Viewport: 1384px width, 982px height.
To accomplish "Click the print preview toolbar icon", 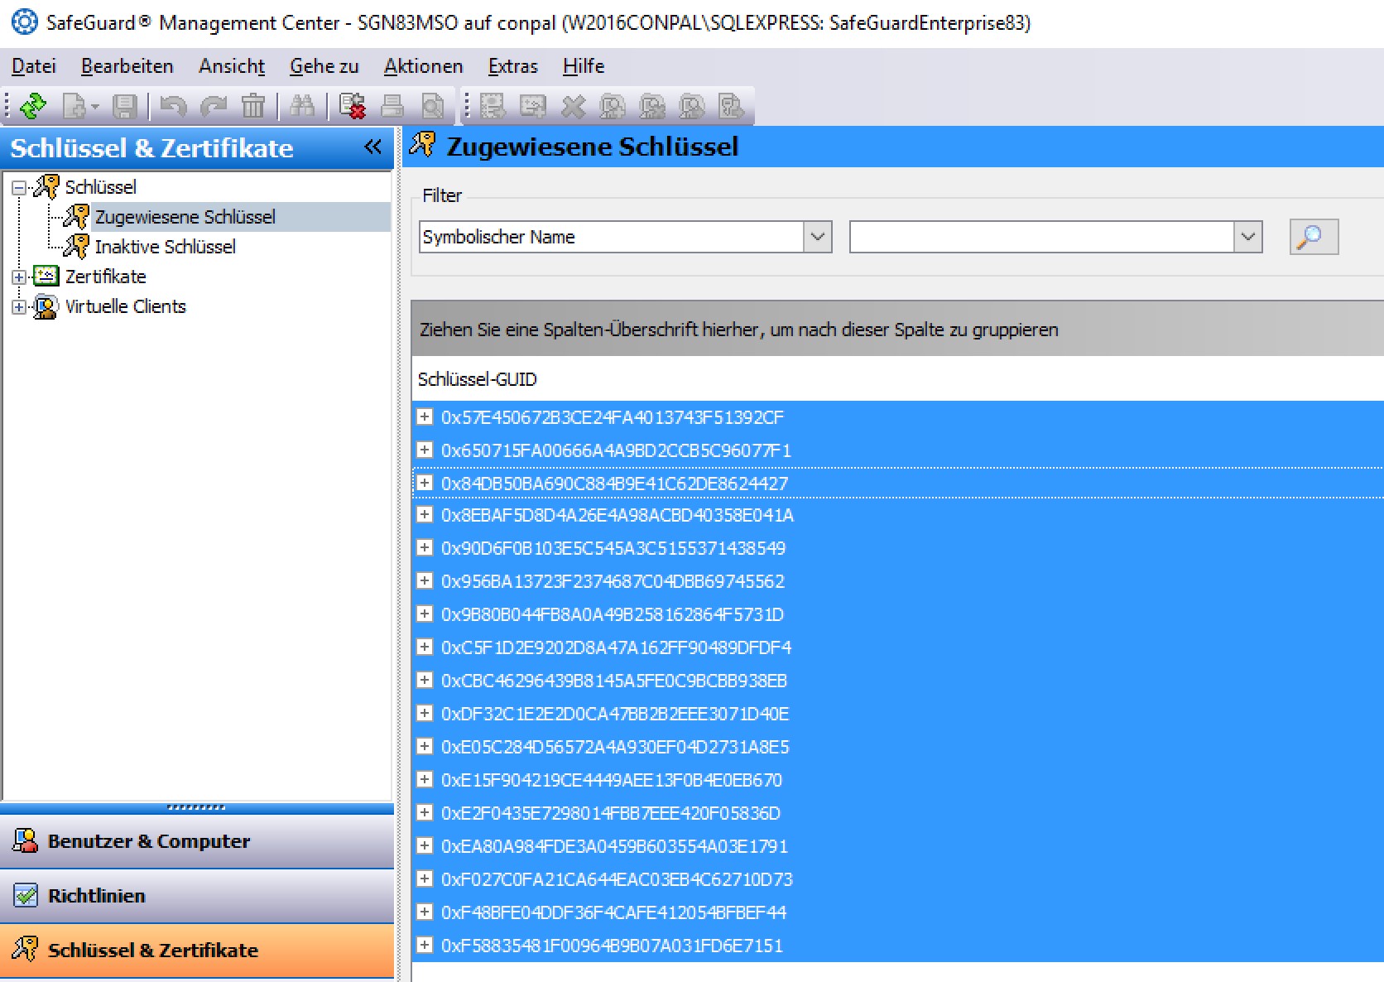I will point(433,106).
